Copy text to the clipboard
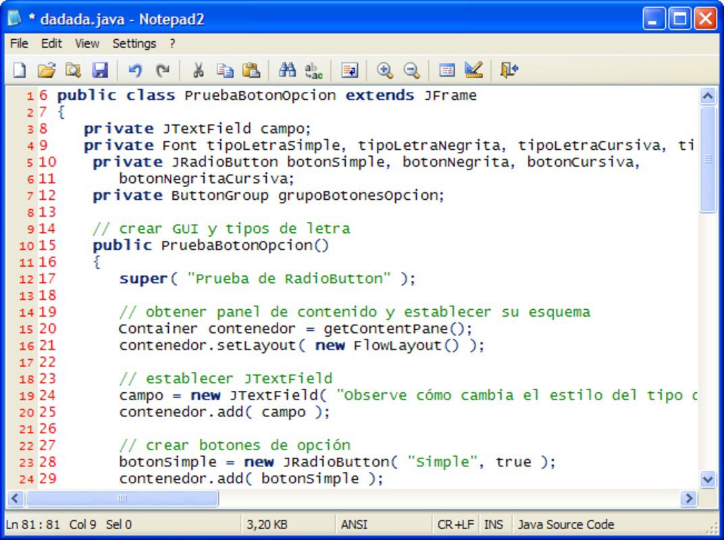The image size is (724, 540). pos(226,70)
